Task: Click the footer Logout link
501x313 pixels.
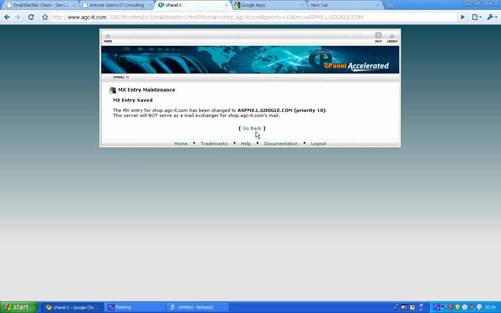Action: click(318, 144)
